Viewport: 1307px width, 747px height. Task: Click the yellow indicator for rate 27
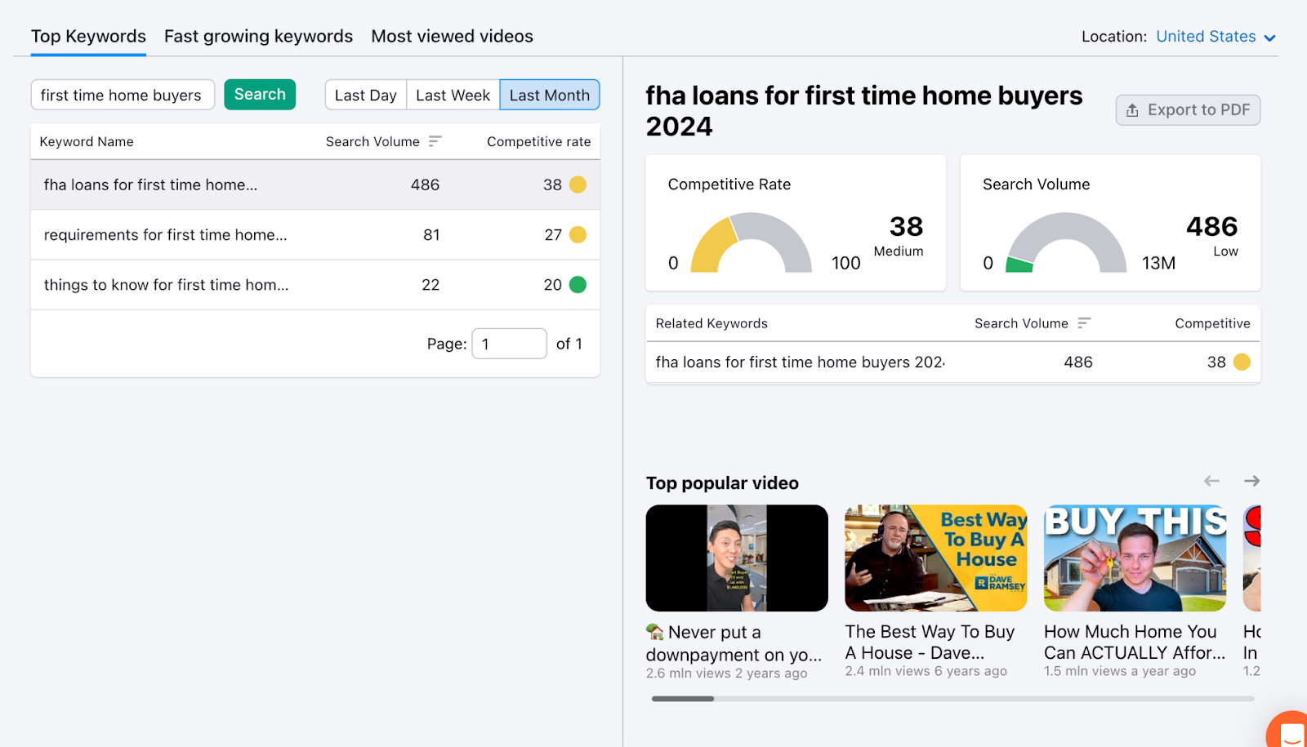[x=578, y=235]
